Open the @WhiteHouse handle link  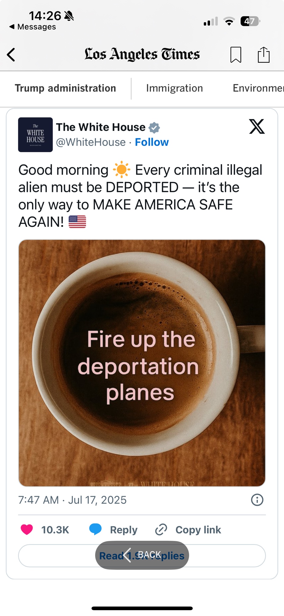click(x=91, y=142)
